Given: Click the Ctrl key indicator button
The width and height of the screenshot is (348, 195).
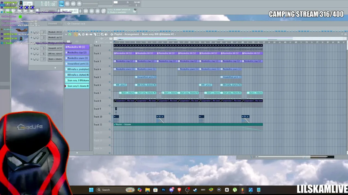Looking at the screenshot, I should (x=92, y=11).
